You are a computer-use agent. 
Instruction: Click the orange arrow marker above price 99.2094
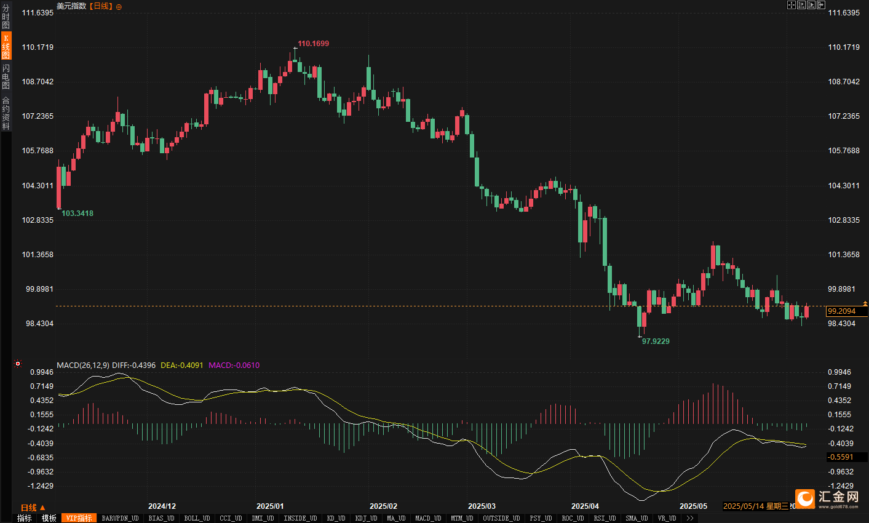coord(865,303)
